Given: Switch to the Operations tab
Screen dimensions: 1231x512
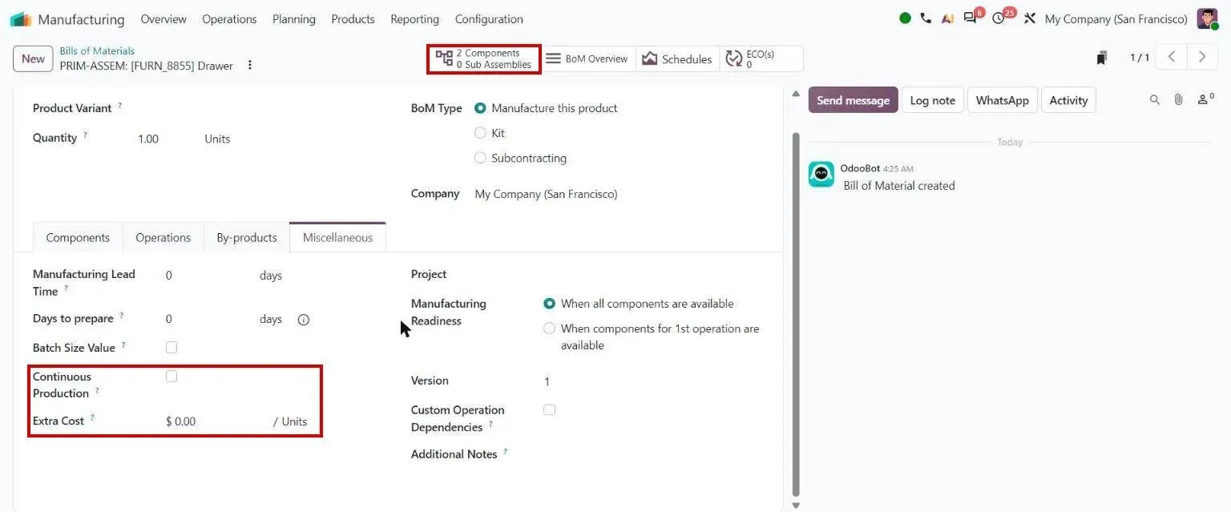Looking at the screenshot, I should (163, 238).
